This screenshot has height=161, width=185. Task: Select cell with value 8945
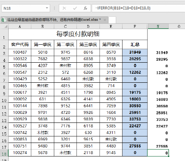click(111, 93)
